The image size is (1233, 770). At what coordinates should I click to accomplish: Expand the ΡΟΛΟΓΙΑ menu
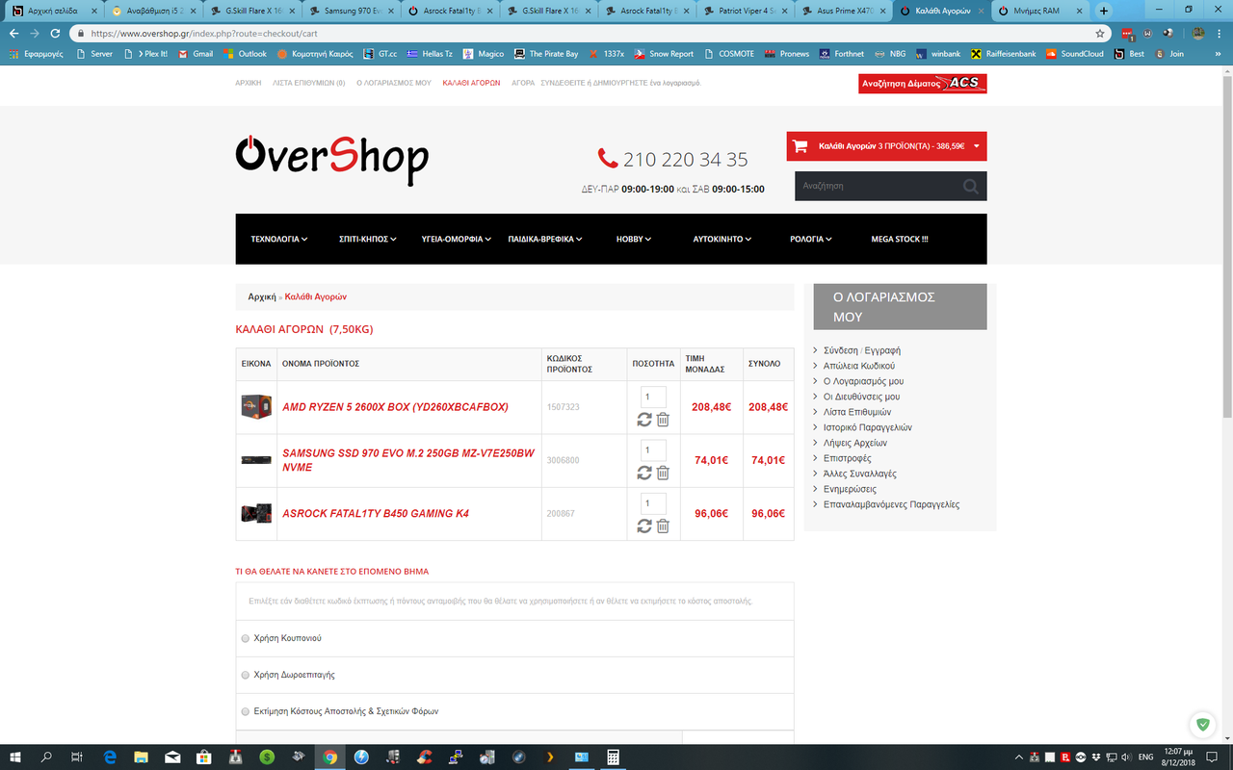[x=811, y=239]
